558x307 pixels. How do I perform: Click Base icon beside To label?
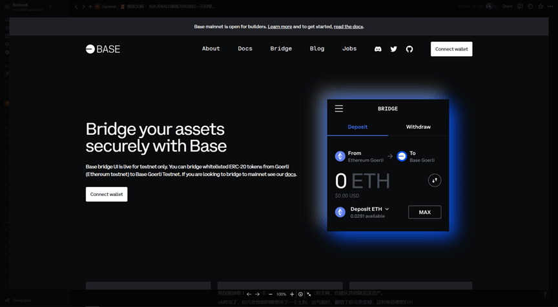click(402, 156)
